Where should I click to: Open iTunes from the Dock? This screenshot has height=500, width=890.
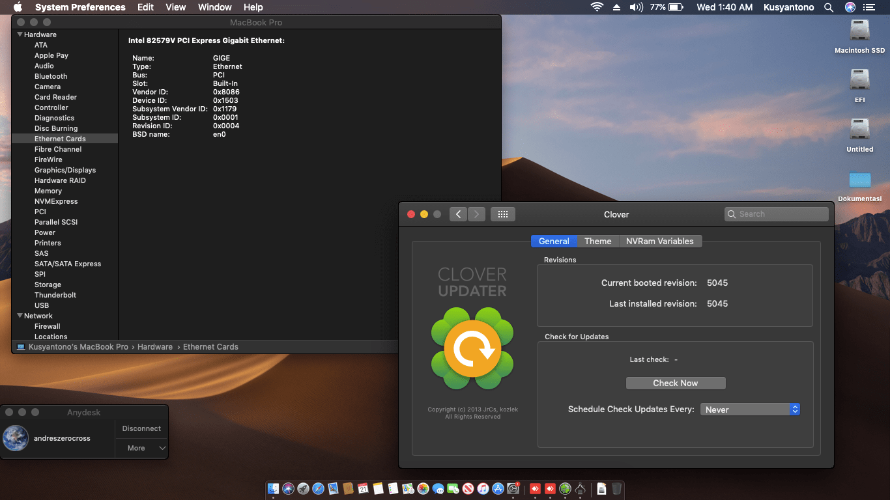click(x=483, y=488)
